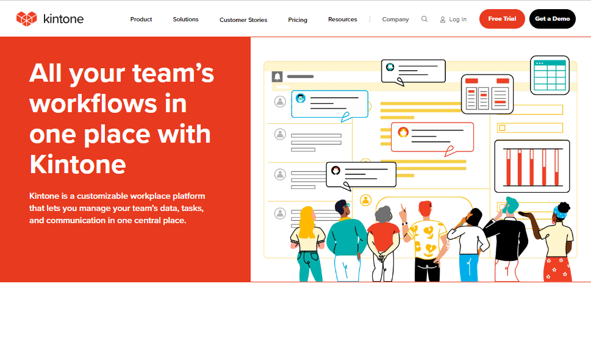Click the Get a Demo button
Image resolution: width=591 pixels, height=339 pixels.
click(x=552, y=19)
